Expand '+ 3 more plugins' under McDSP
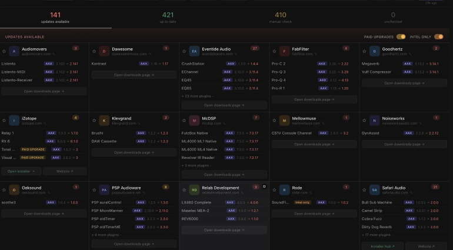The image size is (453, 250). 196,166
